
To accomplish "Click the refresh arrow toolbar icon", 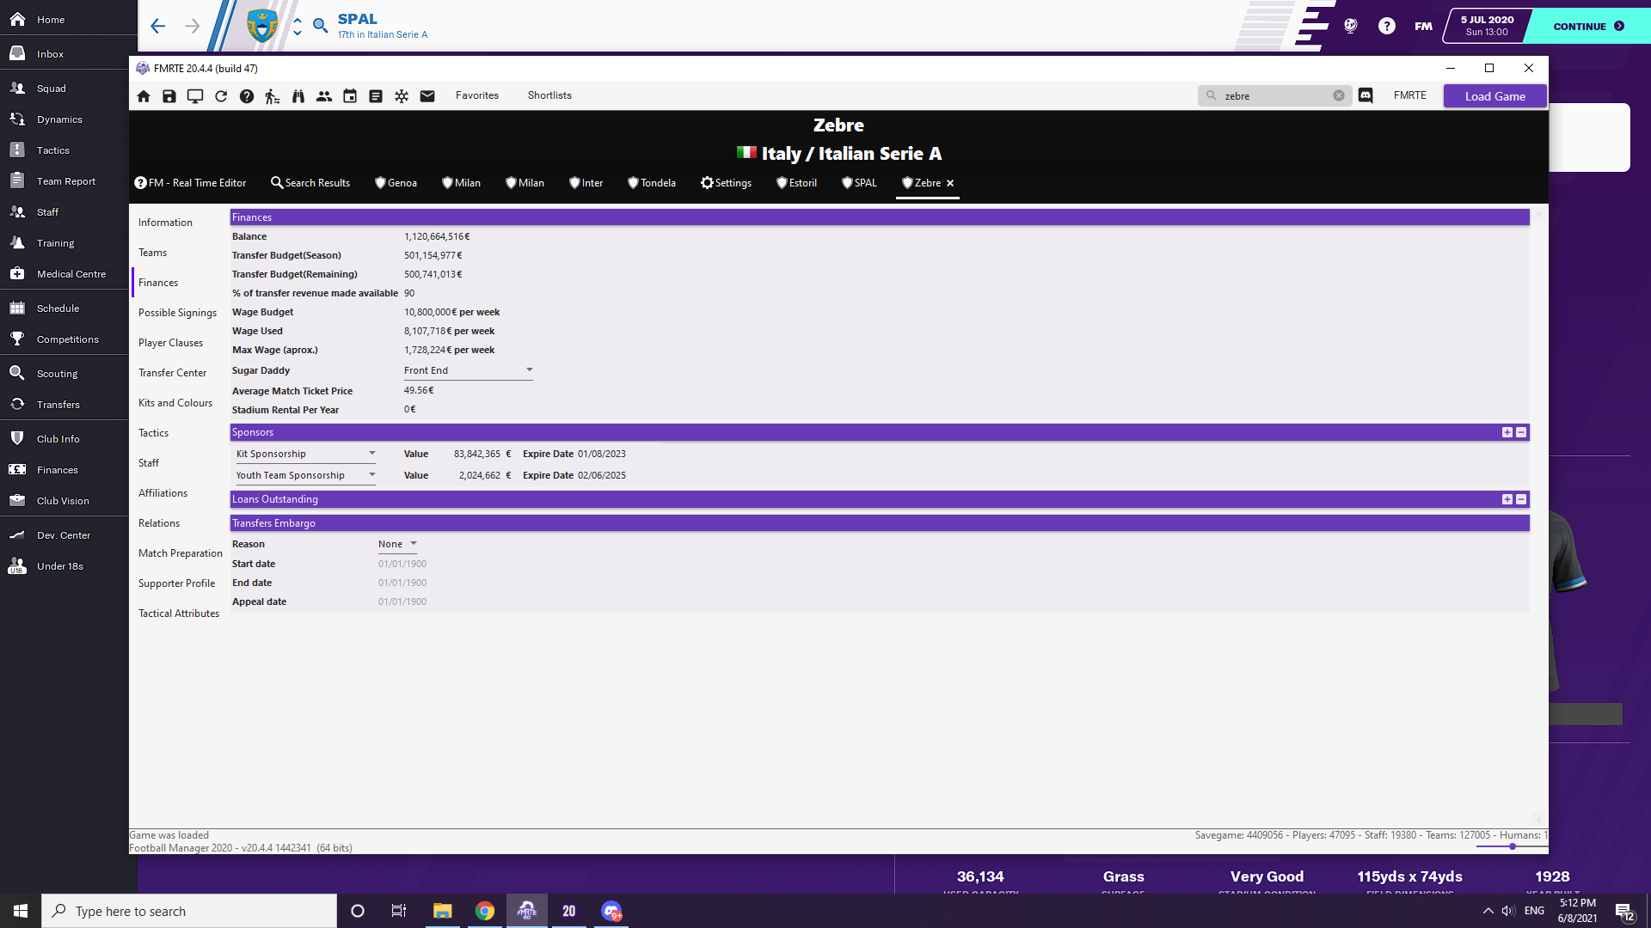I will click(221, 96).
